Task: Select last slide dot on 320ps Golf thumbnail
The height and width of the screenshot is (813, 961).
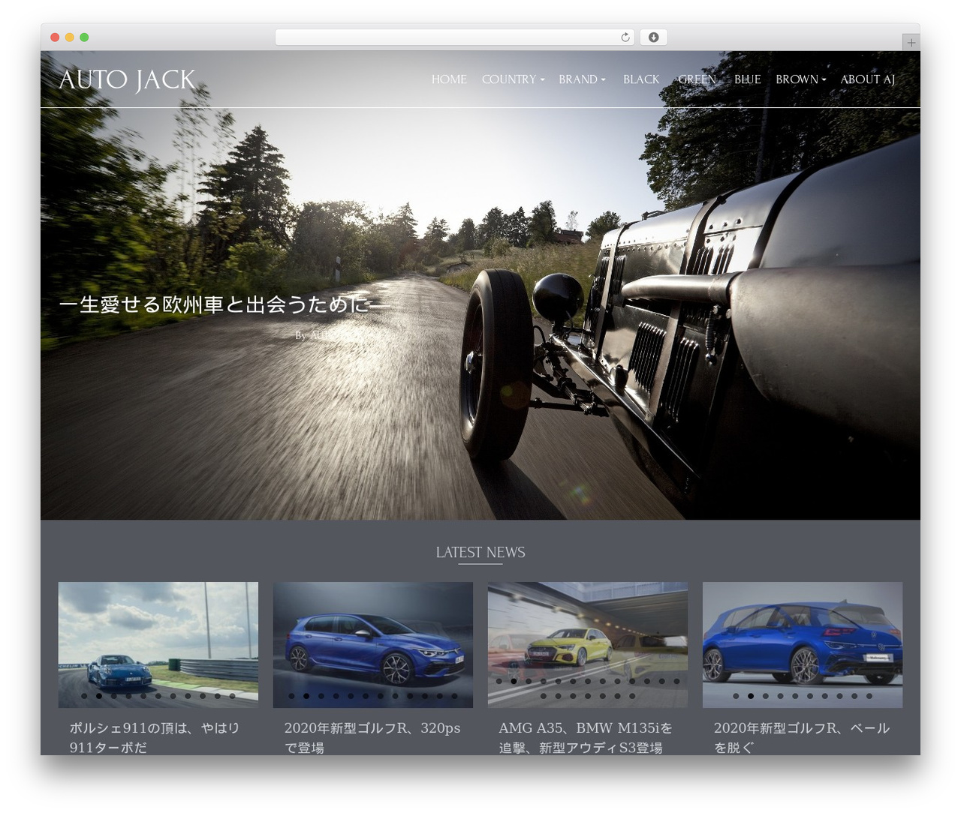Action: coord(454,696)
